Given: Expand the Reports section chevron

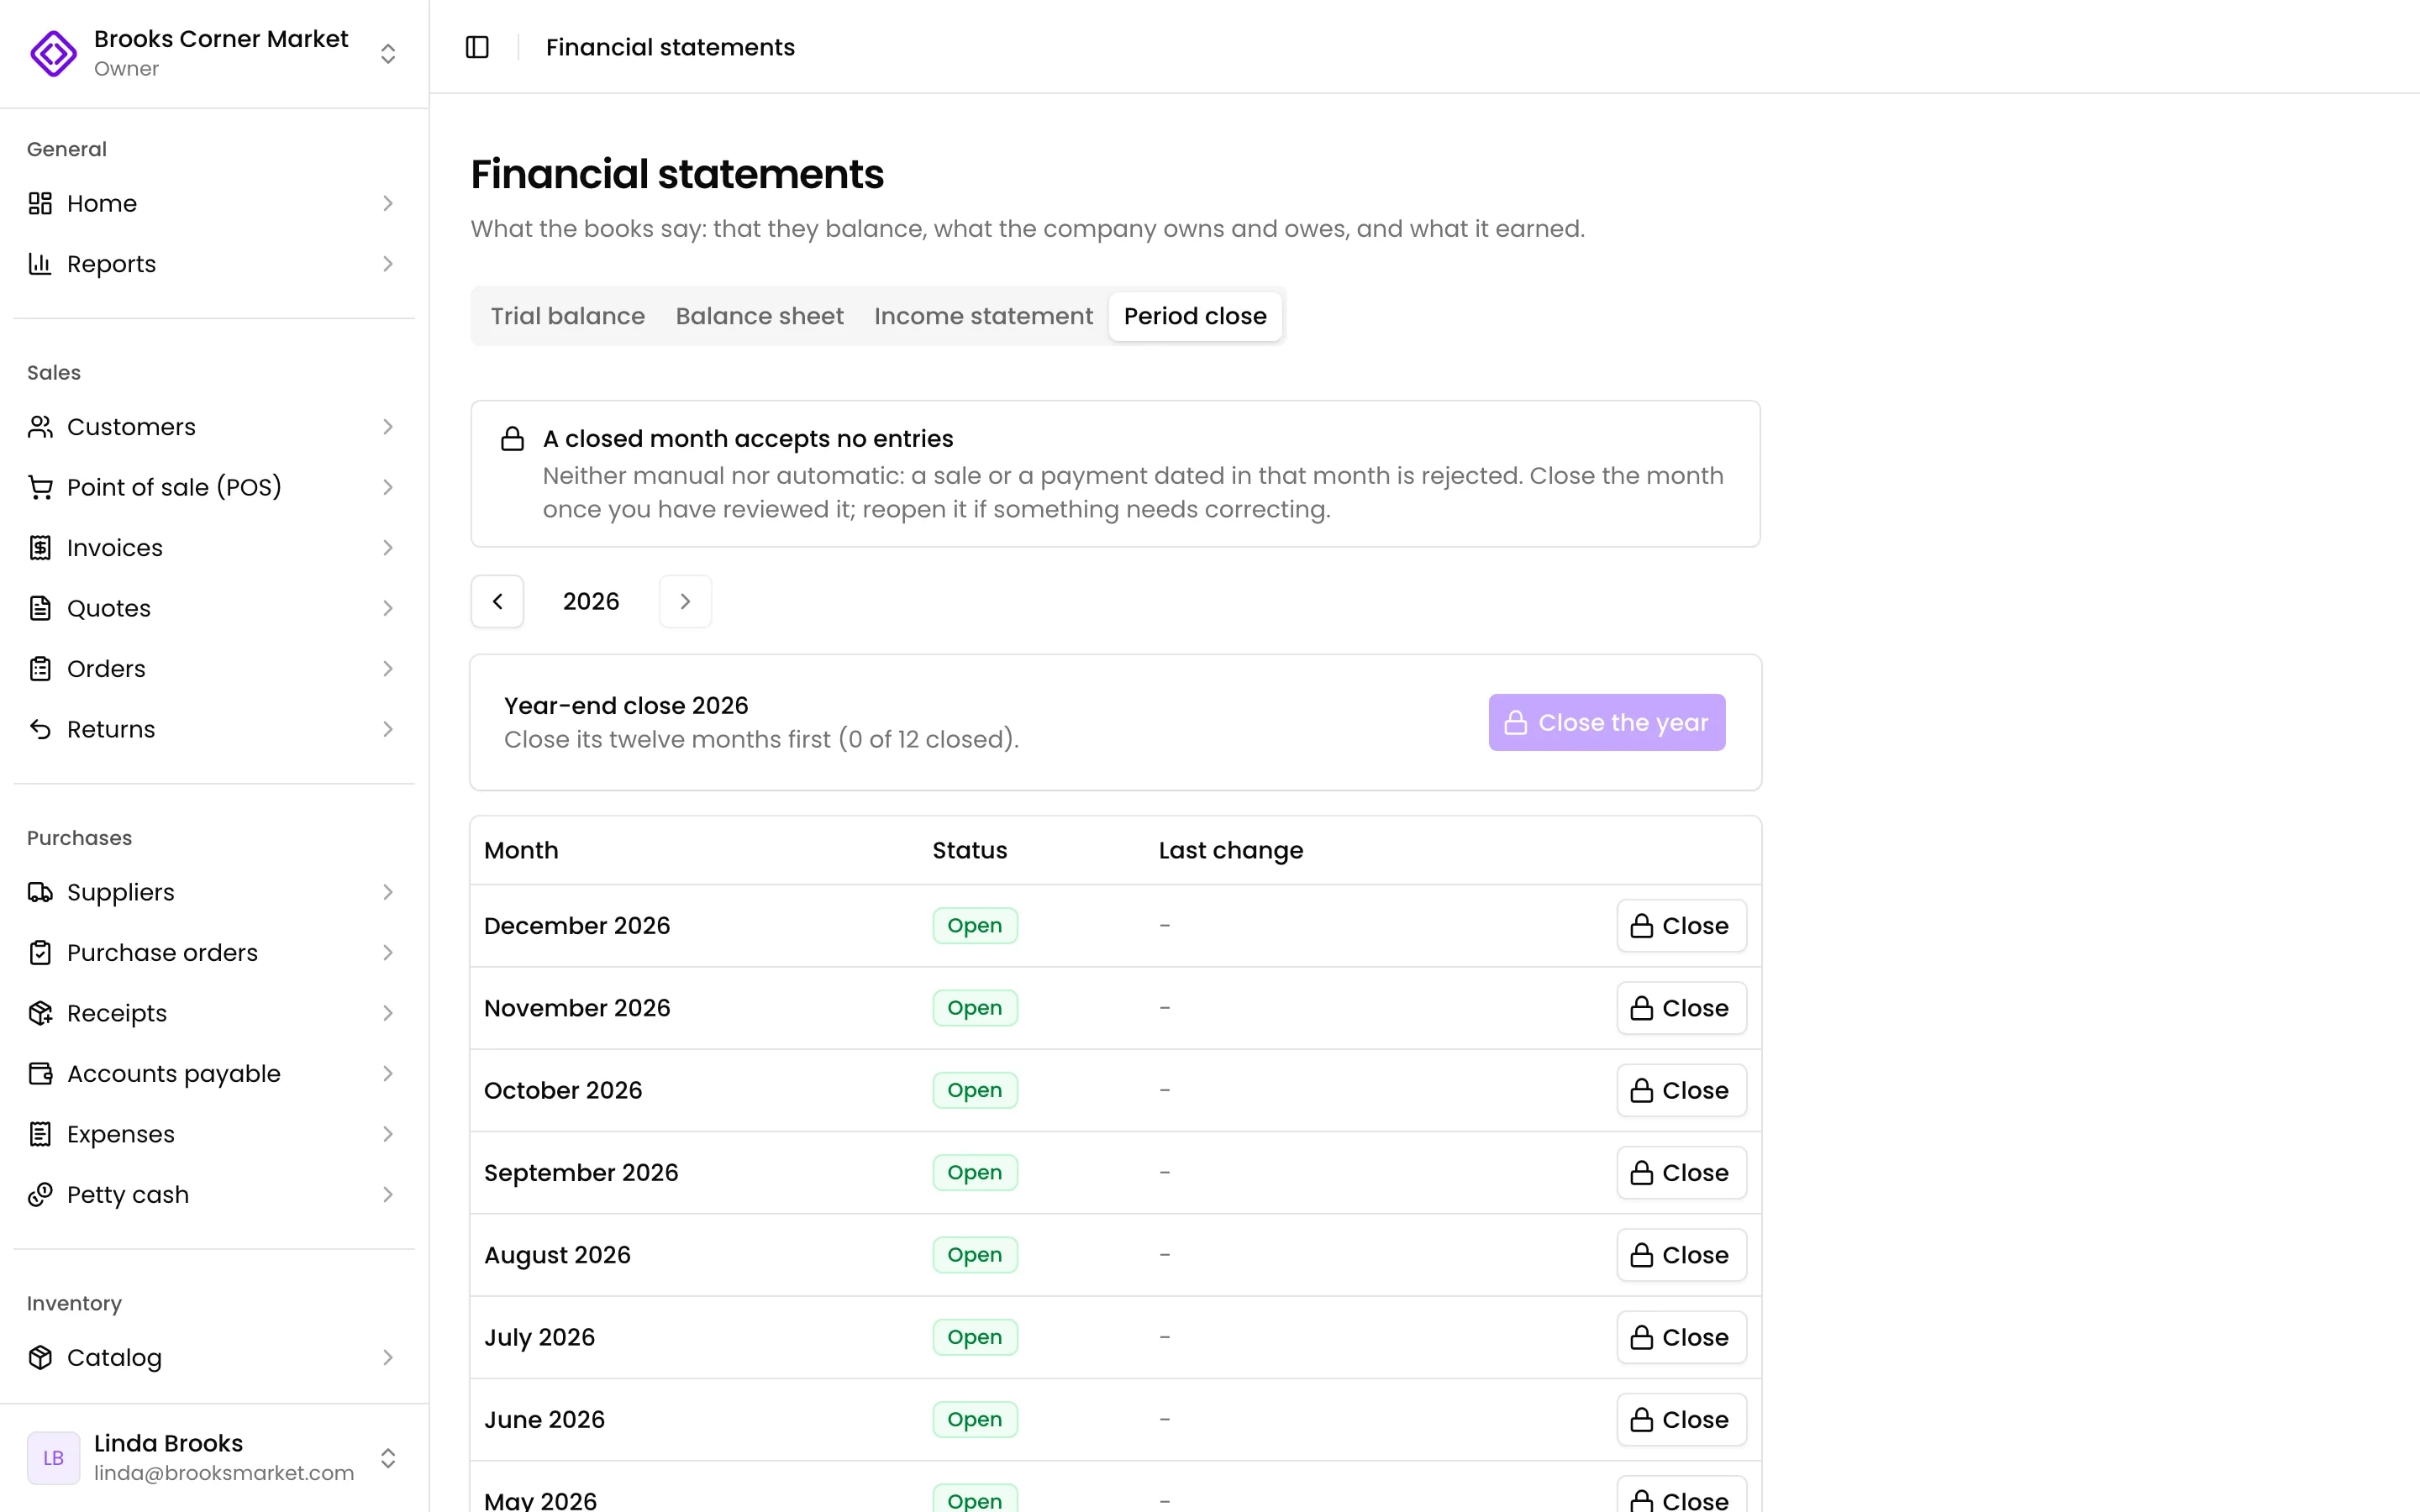Looking at the screenshot, I should point(388,264).
